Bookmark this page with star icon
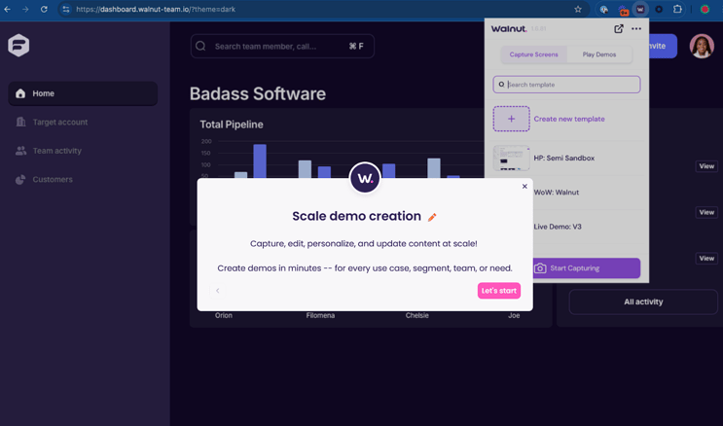This screenshot has height=426, width=723. point(578,9)
